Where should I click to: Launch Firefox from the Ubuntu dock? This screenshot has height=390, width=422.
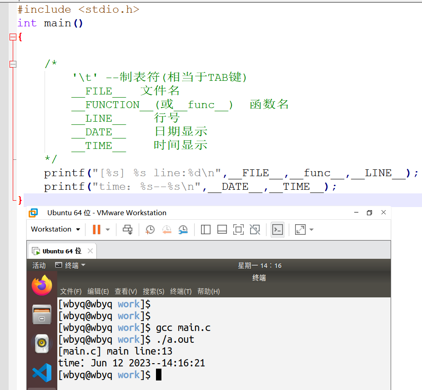[x=42, y=285]
